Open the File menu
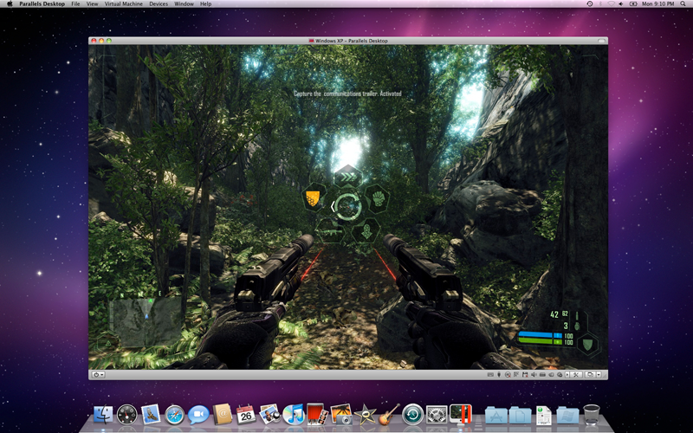The width and height of the screenshot is (693, 433). click(x=75, y=3)
